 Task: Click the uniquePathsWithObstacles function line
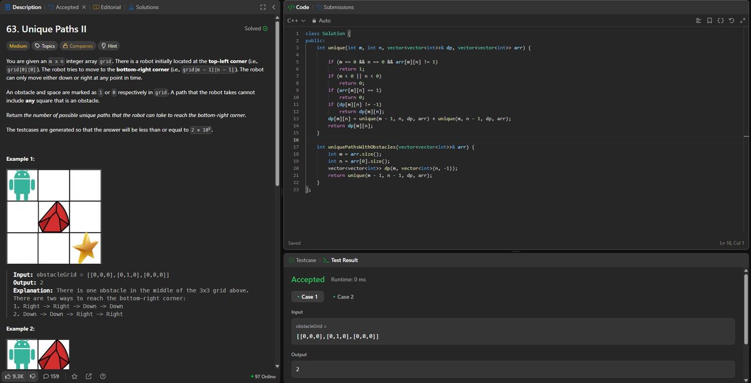point(396,146)
